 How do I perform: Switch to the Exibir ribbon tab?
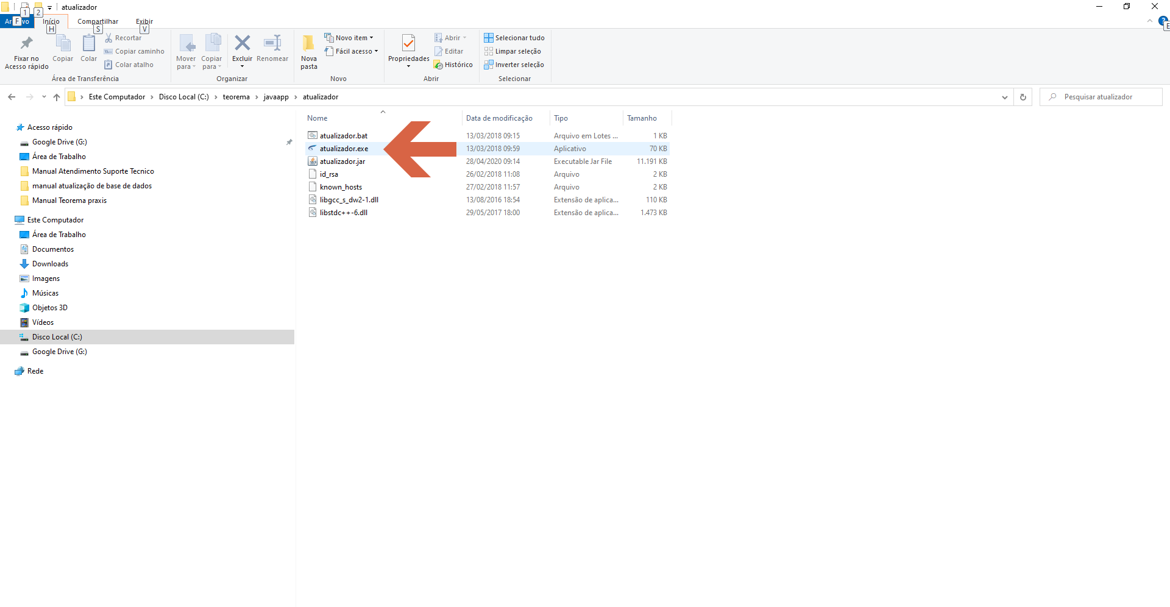(x=144, y=21)
